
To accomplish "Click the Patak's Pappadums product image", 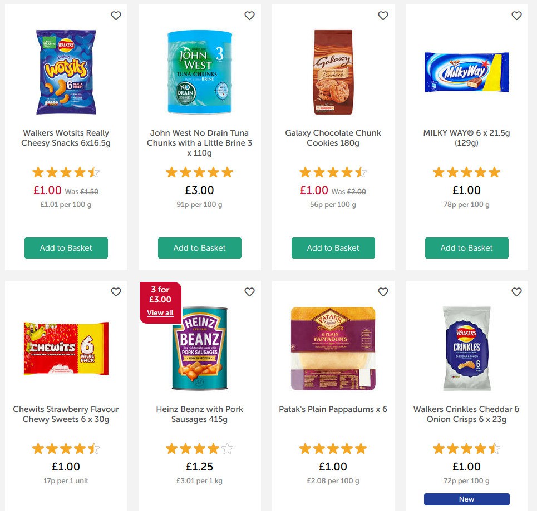I will (x=333, y=349).
